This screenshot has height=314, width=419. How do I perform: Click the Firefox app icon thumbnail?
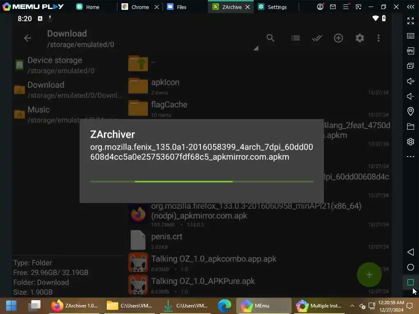pyautogui.click(x=138, y=214)
